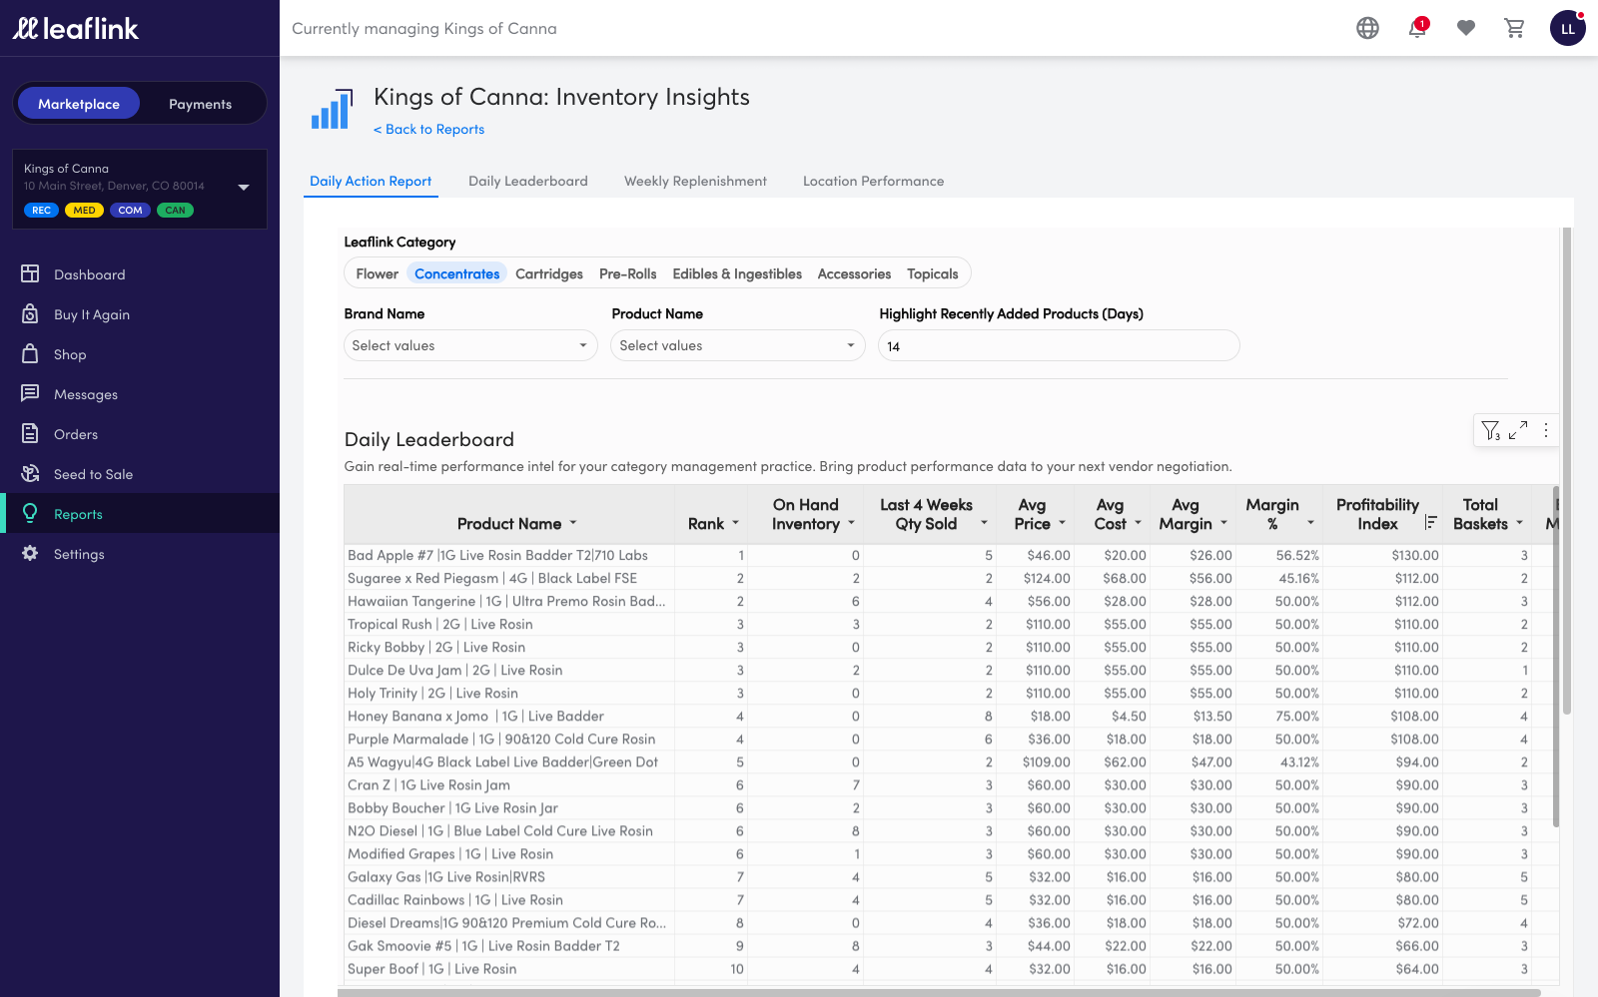Expand the Product Name dropdown
The width and height of the screenshot is (1598, 997).
pyautogui.click(x=737, y=346)
